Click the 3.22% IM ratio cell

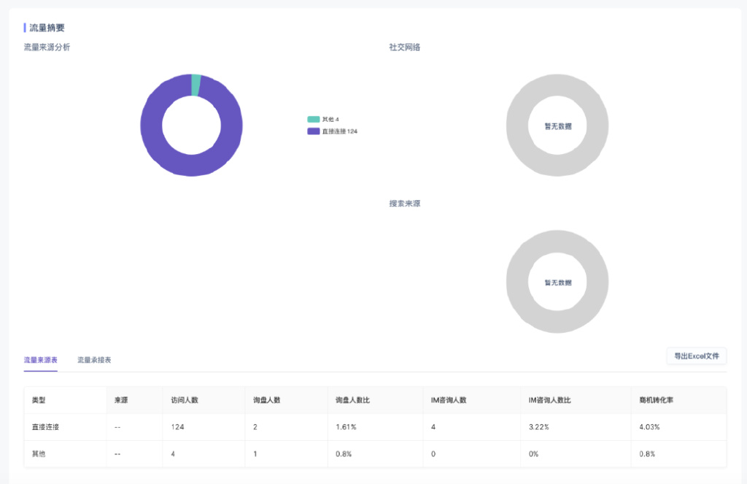(539, 427)
